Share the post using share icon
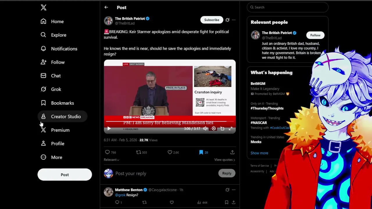 tap(232, 152)
